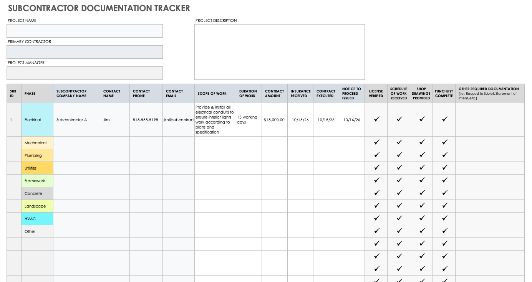Select the 10/16/26 notice to proceed cell
This screenshot has height=282, width=532.
[351, 120]
